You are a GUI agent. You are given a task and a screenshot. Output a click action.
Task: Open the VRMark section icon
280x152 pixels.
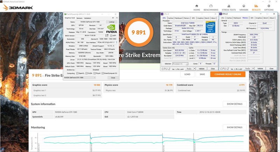coord(243,7)
